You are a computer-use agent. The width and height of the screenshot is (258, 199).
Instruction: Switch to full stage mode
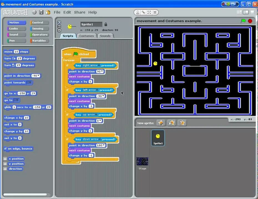(246, 12)
